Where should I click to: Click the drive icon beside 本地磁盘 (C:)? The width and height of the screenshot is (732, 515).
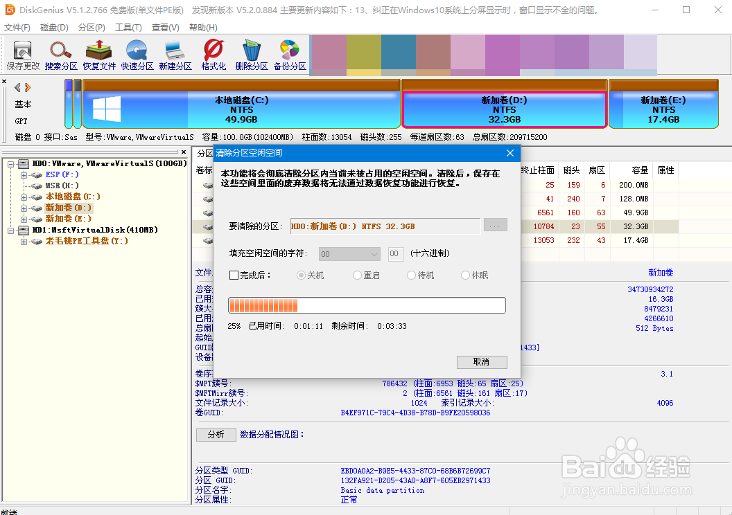(37, 197)
